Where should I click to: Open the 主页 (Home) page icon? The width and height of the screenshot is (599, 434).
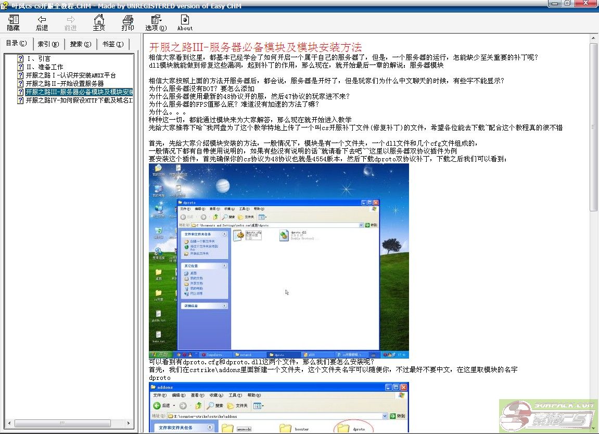click(99, 22)
